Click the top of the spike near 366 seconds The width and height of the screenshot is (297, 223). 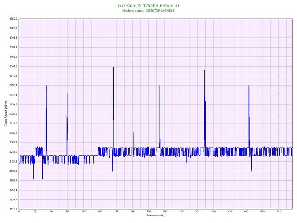204,70
